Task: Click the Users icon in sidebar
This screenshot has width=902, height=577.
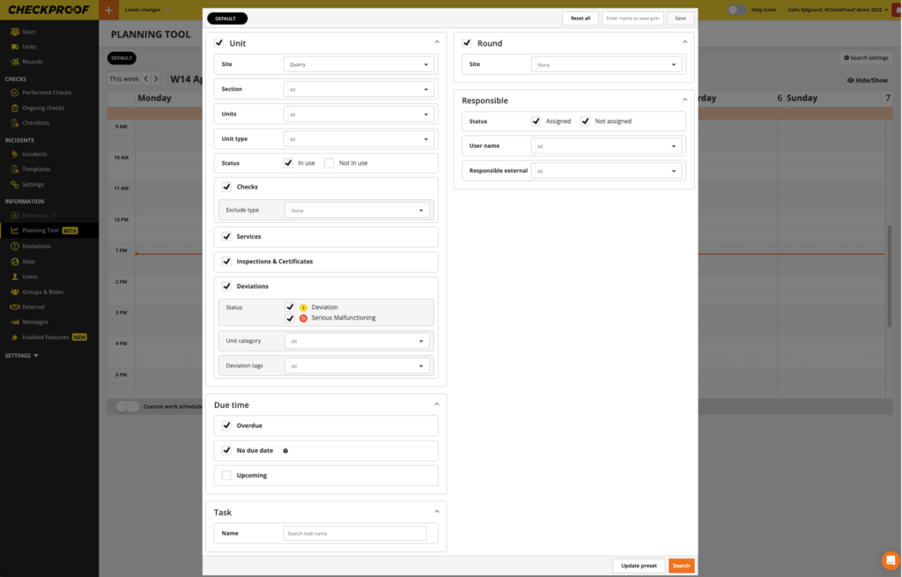Action: 14,277
